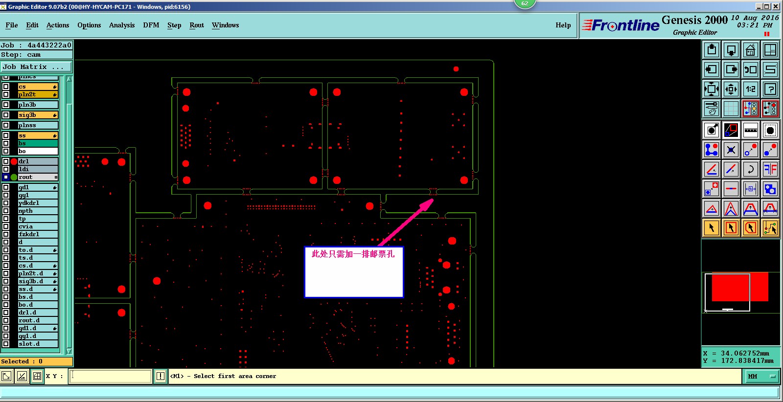Open the Windows menu
Image resolution: width=783 pixels, height=402 pixels.
click(x=226, y=25)
